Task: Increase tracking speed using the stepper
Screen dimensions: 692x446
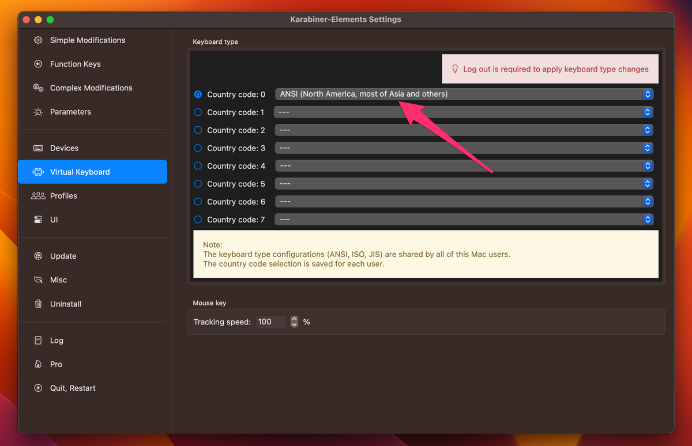Action: [x=294, y=319]
